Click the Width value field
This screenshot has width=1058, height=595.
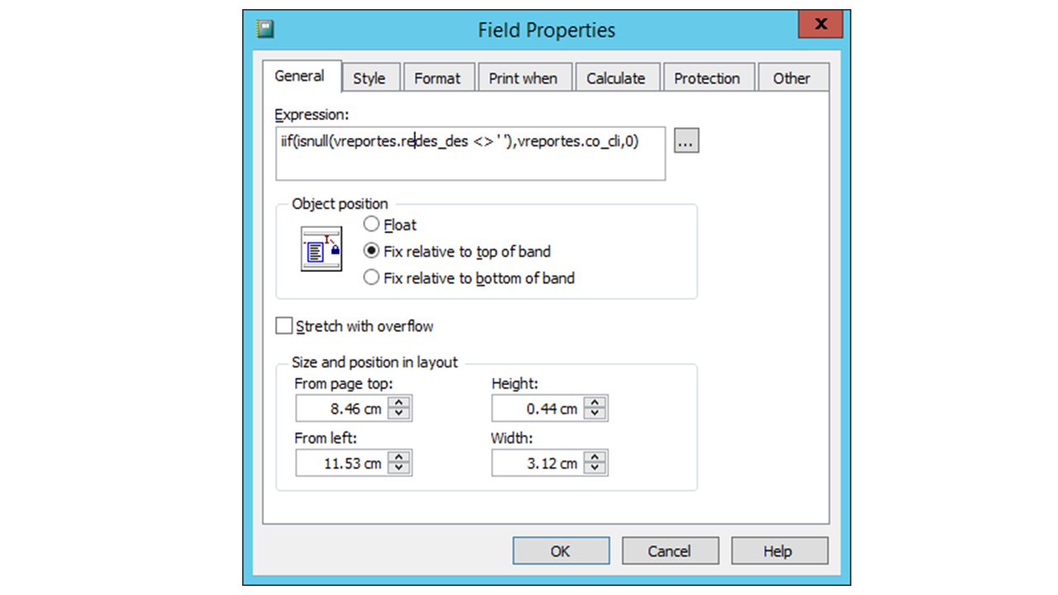pos(536,463)
